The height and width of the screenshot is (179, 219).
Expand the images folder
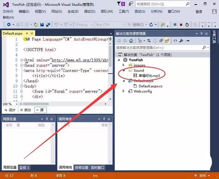click(123, 65)
